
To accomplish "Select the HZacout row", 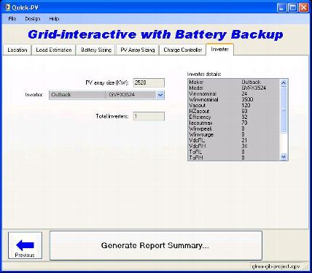I will (x=233, y=111).
